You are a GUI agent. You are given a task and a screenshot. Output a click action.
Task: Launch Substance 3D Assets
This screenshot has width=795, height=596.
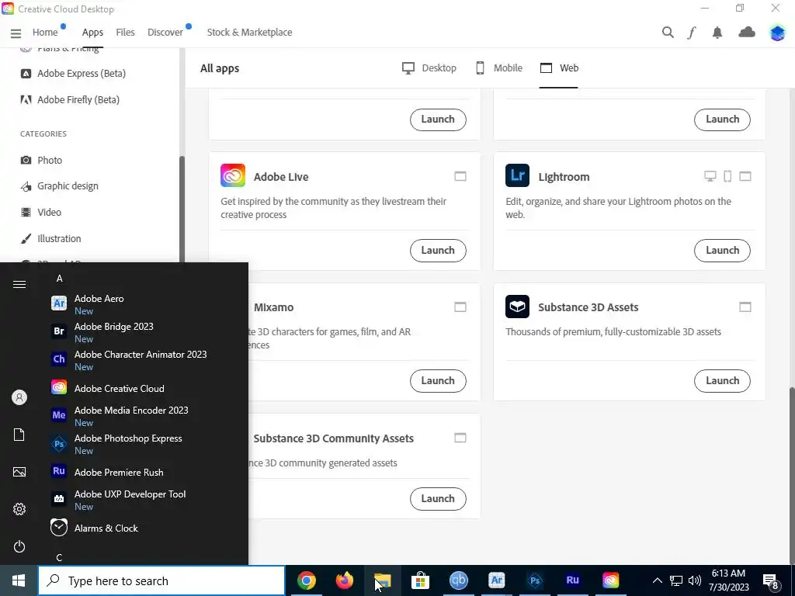pos(722,380)
